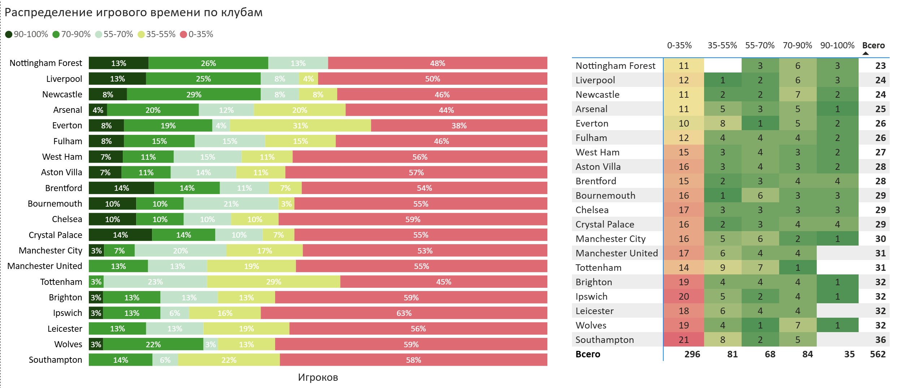Viewport: 907px width, 388px height.
Task: Click the 55-70% pale green legend dot
Action: click(99, 34)
